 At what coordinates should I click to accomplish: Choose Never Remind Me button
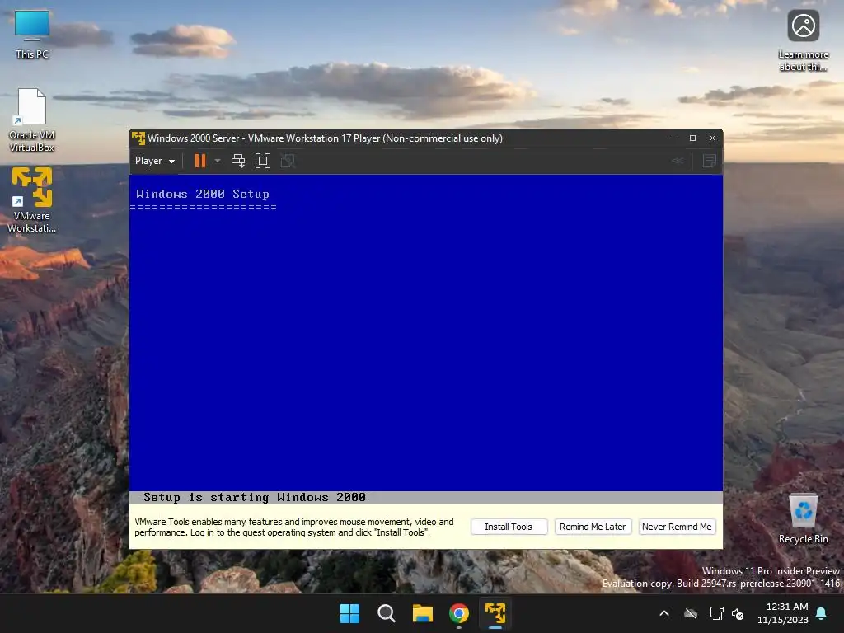pyautogui.click(x=677, y=527)
